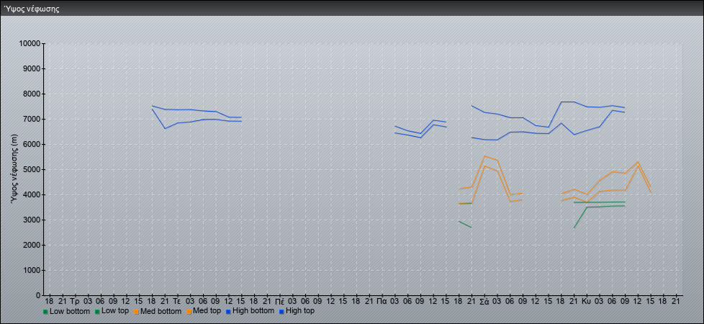Toggle the Med bottom legend label
Viewport: 704px width, 324px height.
161,311
